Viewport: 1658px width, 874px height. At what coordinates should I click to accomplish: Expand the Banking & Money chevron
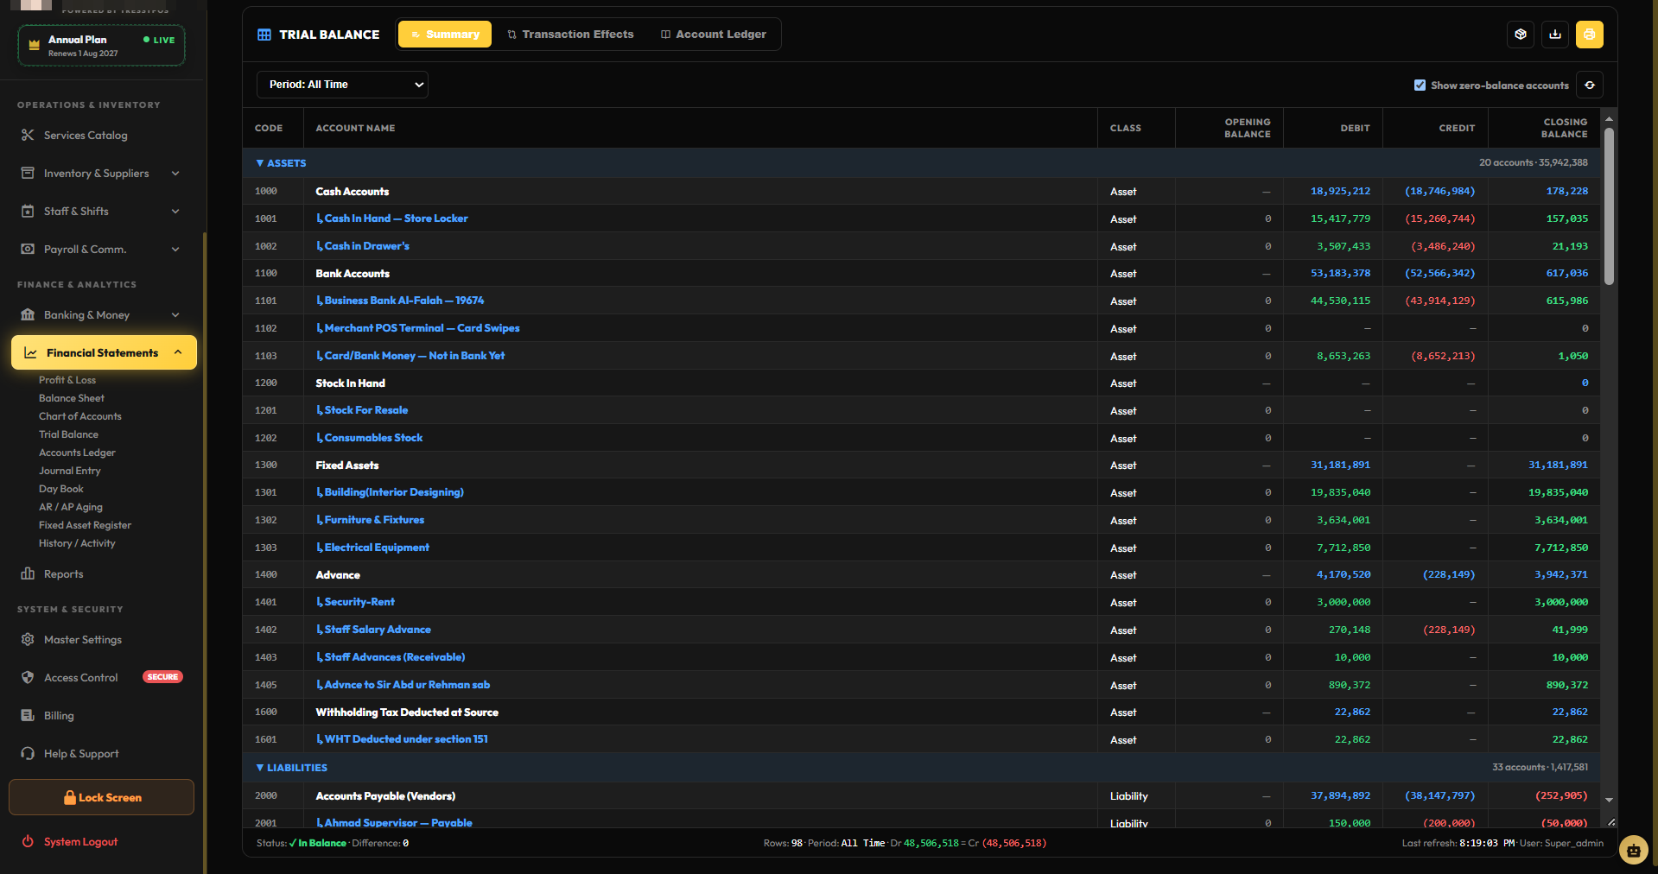[x=175, y=315]
